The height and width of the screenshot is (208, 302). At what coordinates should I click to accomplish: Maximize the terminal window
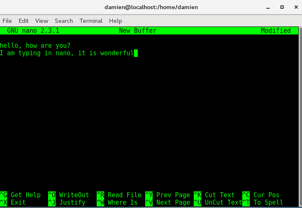coord(282,7)
